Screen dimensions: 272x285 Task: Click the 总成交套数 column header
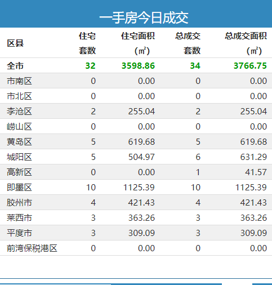pyautogui.click(x=188, y=43)
